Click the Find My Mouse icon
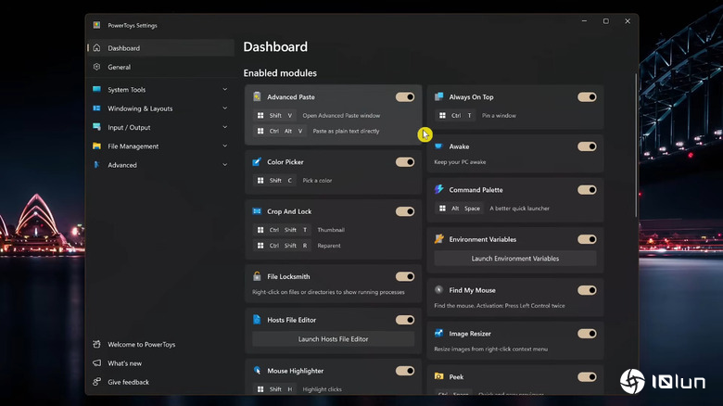This screenshot has width=723, height=406. pyautogui.click(x=438, y=290)
